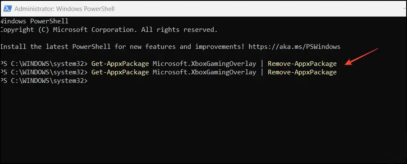407x164 pixels.
Task: Click the pipe symbol in first command
Action: pyautogui.click(x=262, y=64)
